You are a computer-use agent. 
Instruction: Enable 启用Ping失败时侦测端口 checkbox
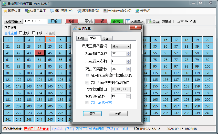(x=87, y=83)
